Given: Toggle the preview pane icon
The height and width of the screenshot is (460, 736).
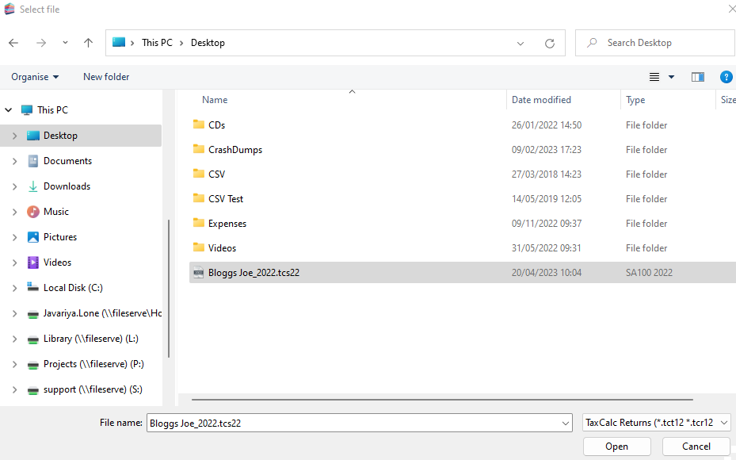Looking at the screenshot, I should point(697,77).
